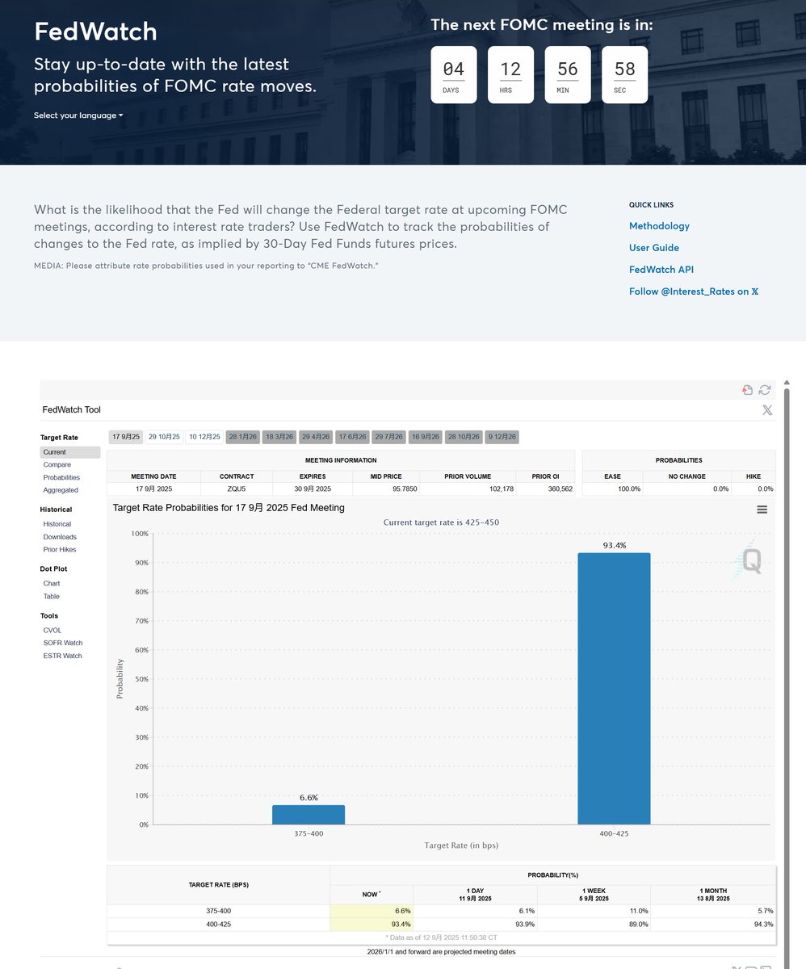Click the MID PRICE value 95.7850
This screenshot has width=806, height=969.
pyautogui.click(x=386, y=489)
